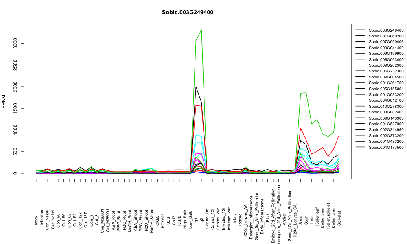
Task: Click the Seed x-axis label
Action: (x=301, y=220)
